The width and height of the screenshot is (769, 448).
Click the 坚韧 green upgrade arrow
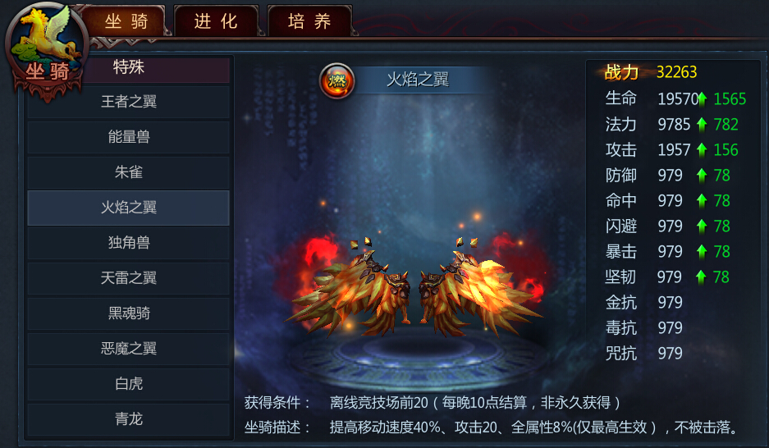[x=702, y=277]
